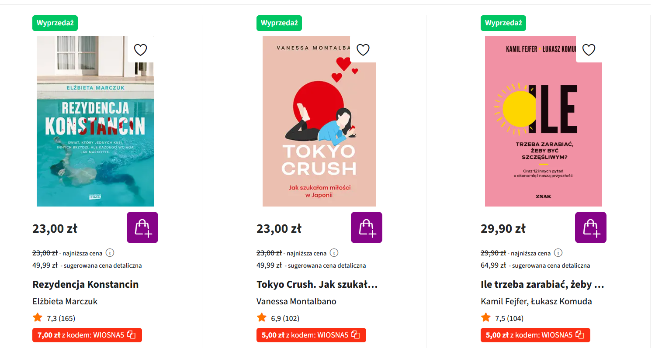
Task: Copy WIOSNA5 code under Ile trzeba zarabiać
Action: (580, 335)
